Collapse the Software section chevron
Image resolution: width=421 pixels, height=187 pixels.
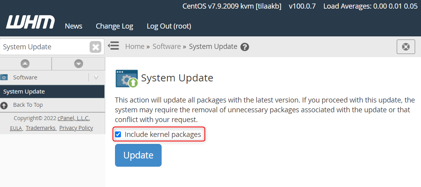96,77
